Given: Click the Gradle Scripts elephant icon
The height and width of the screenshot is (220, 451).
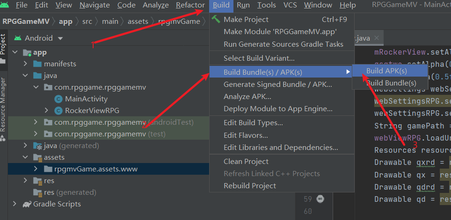Looking at the screenshot, I should tap(27, 204).
